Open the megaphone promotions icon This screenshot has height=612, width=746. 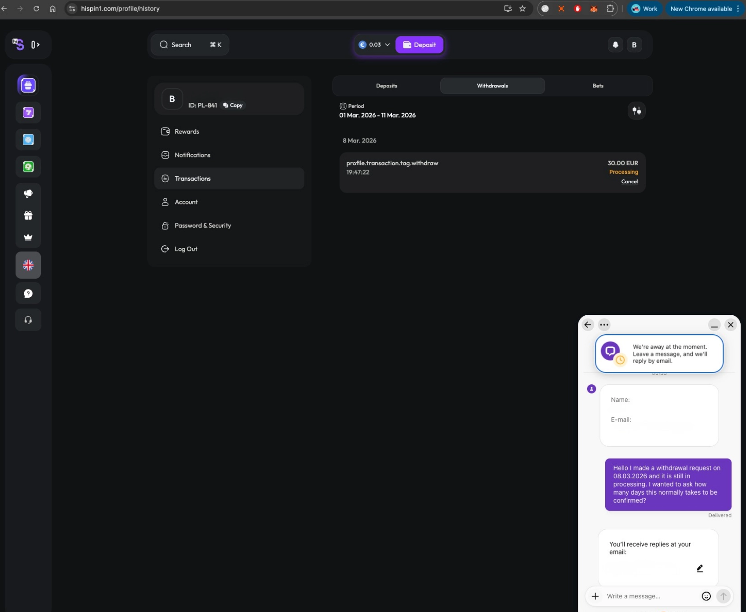[28, 193]
